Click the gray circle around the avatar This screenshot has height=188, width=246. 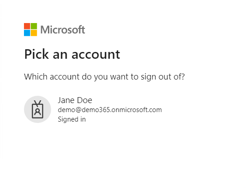[38, 109]
